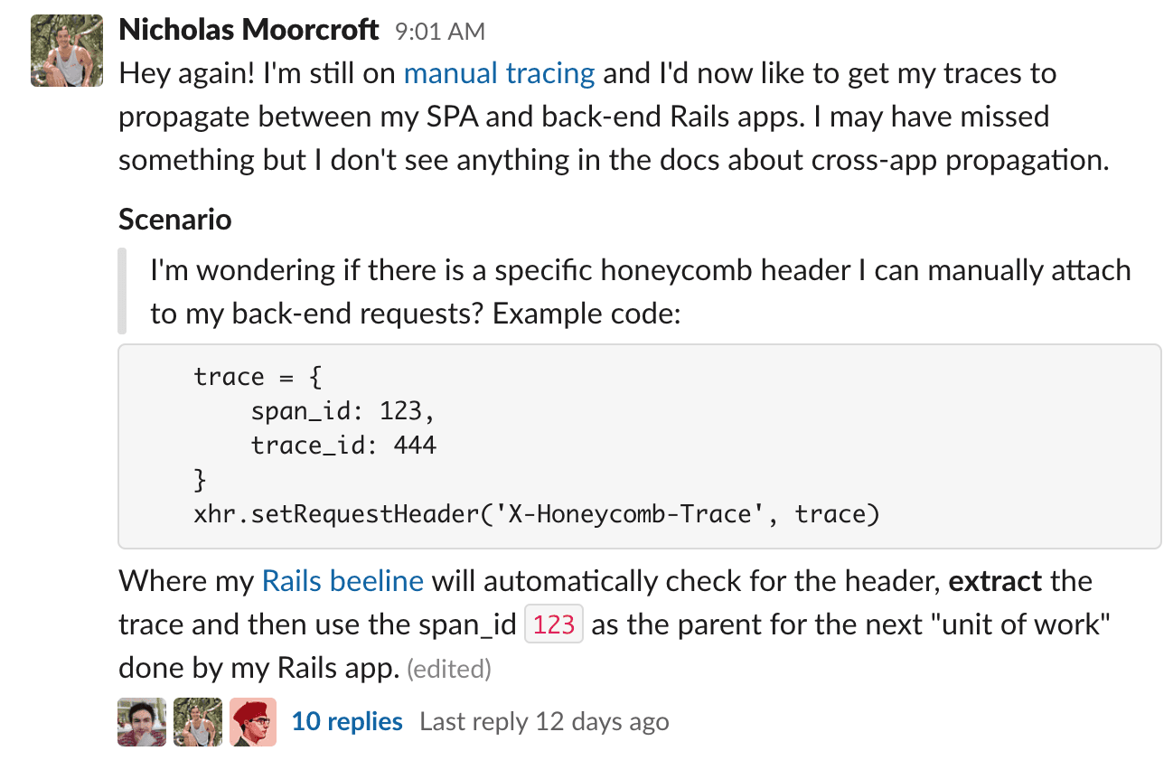Click the first reply participant avatar

pos(140,721)
